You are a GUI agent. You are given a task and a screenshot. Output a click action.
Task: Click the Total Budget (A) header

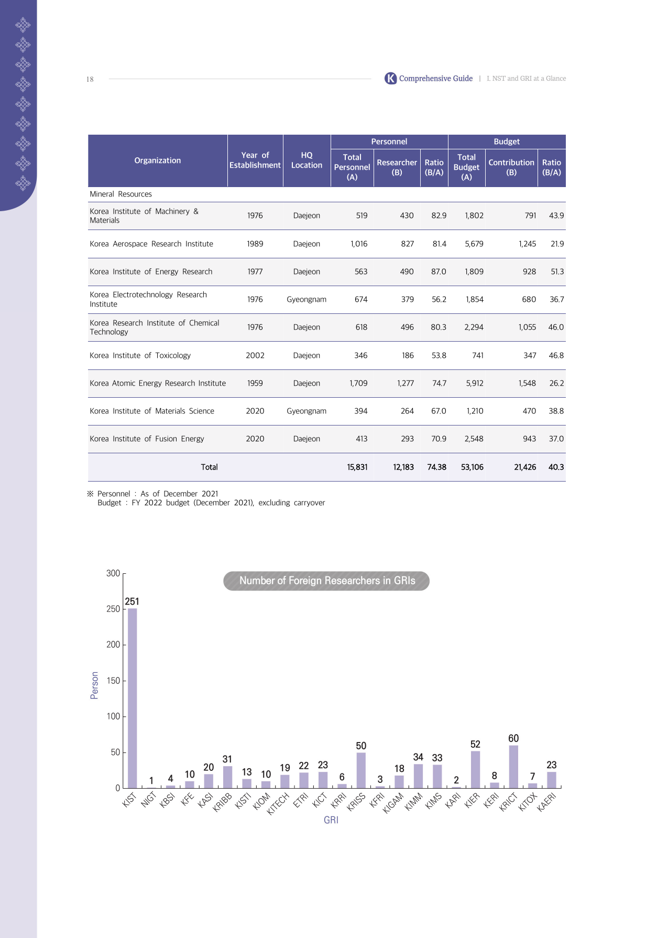[467, 167]
